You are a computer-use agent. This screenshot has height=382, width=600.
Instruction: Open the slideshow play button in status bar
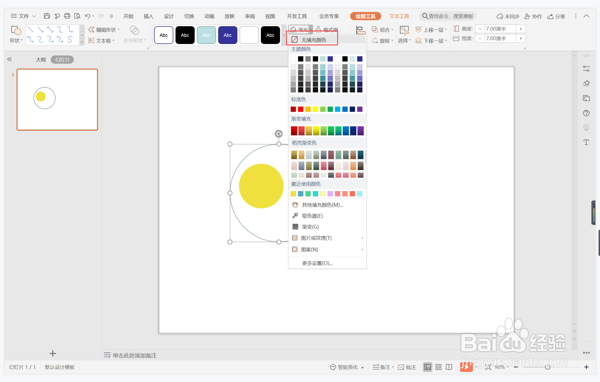click(466, 367)
